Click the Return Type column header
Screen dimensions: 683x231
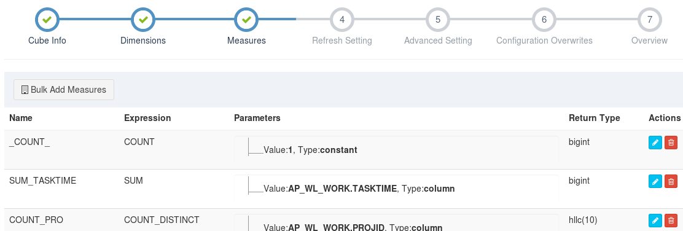594,118
